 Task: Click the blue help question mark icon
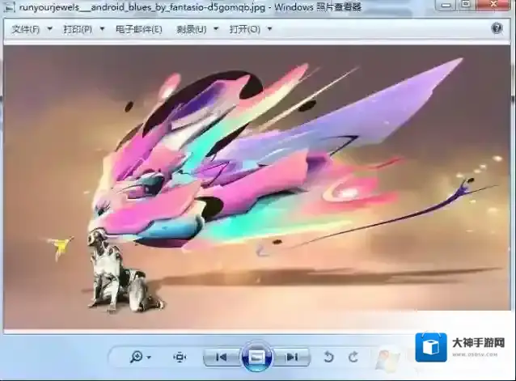497,28
